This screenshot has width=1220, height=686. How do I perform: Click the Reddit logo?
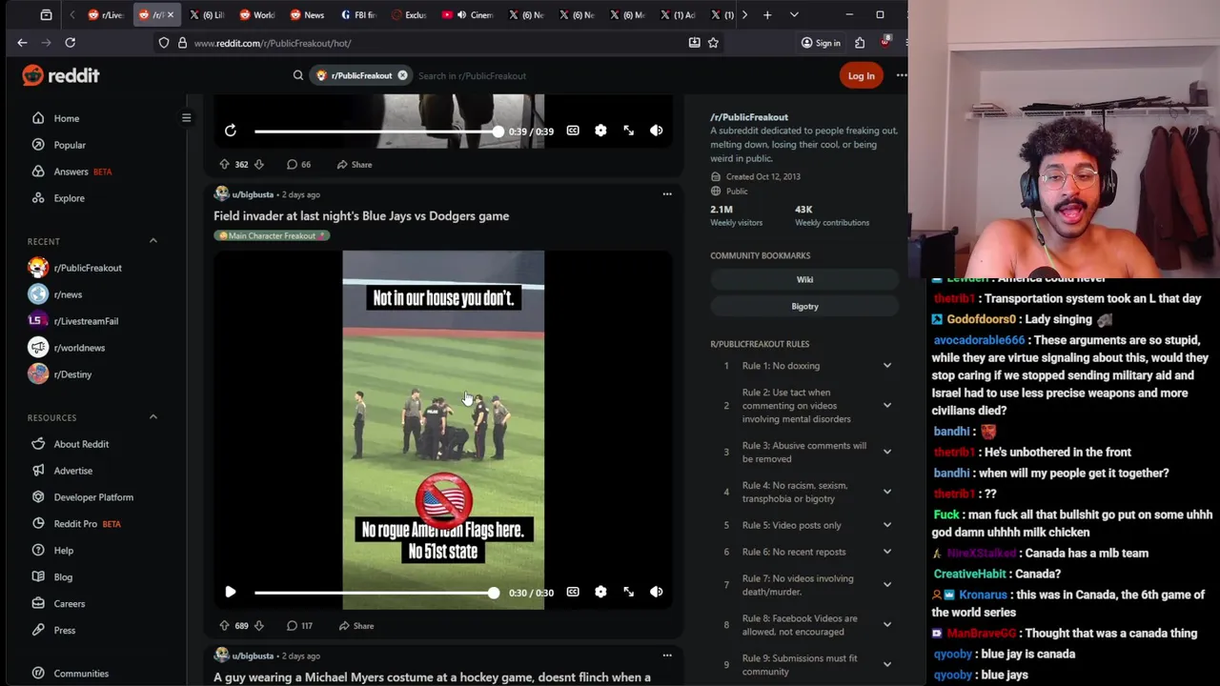click(x=61, y=75)
